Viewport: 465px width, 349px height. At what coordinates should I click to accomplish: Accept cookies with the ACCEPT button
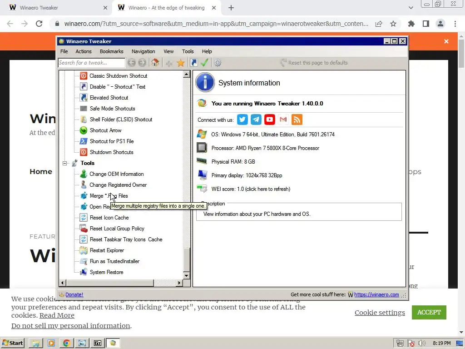click(429, 312)
